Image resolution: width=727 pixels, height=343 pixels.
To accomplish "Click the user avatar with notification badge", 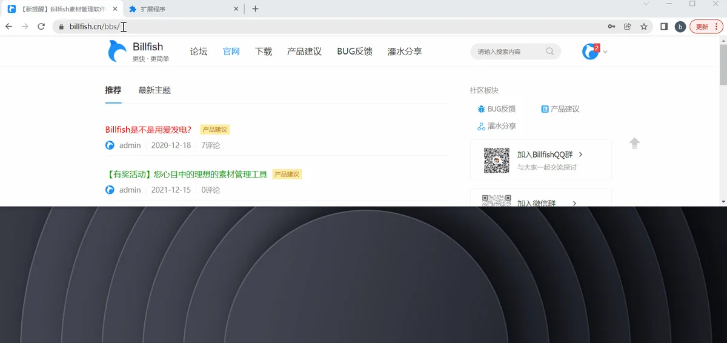I will point(591,52).
